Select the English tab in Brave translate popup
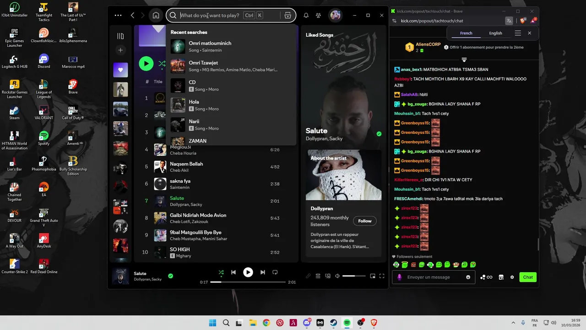586x330 pixels. (x=495, y=33)
